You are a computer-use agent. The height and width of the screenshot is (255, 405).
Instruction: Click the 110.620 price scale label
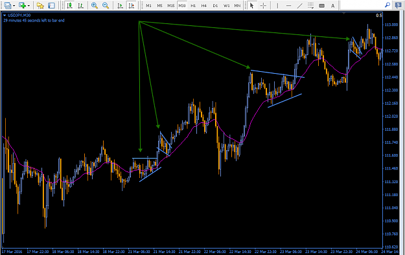pyautogui.click(x=391, y=247)
